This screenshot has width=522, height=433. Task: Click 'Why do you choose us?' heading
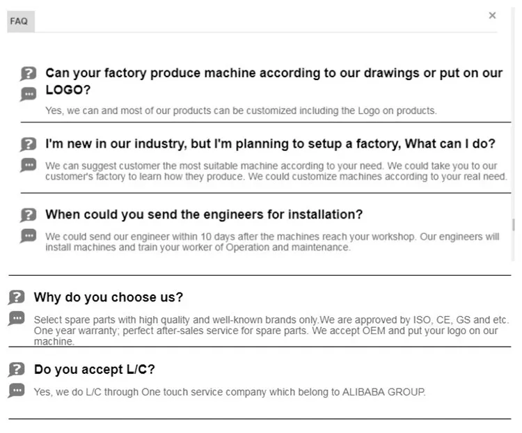pos(109,297)
